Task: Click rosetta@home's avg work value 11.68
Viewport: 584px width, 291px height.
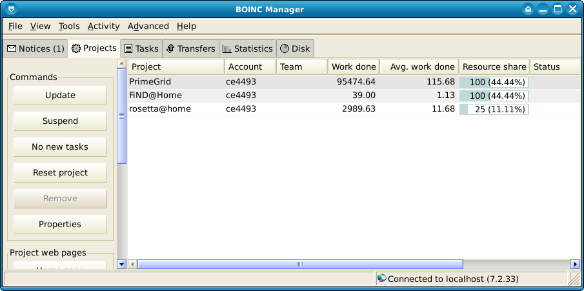Action: 443,109
